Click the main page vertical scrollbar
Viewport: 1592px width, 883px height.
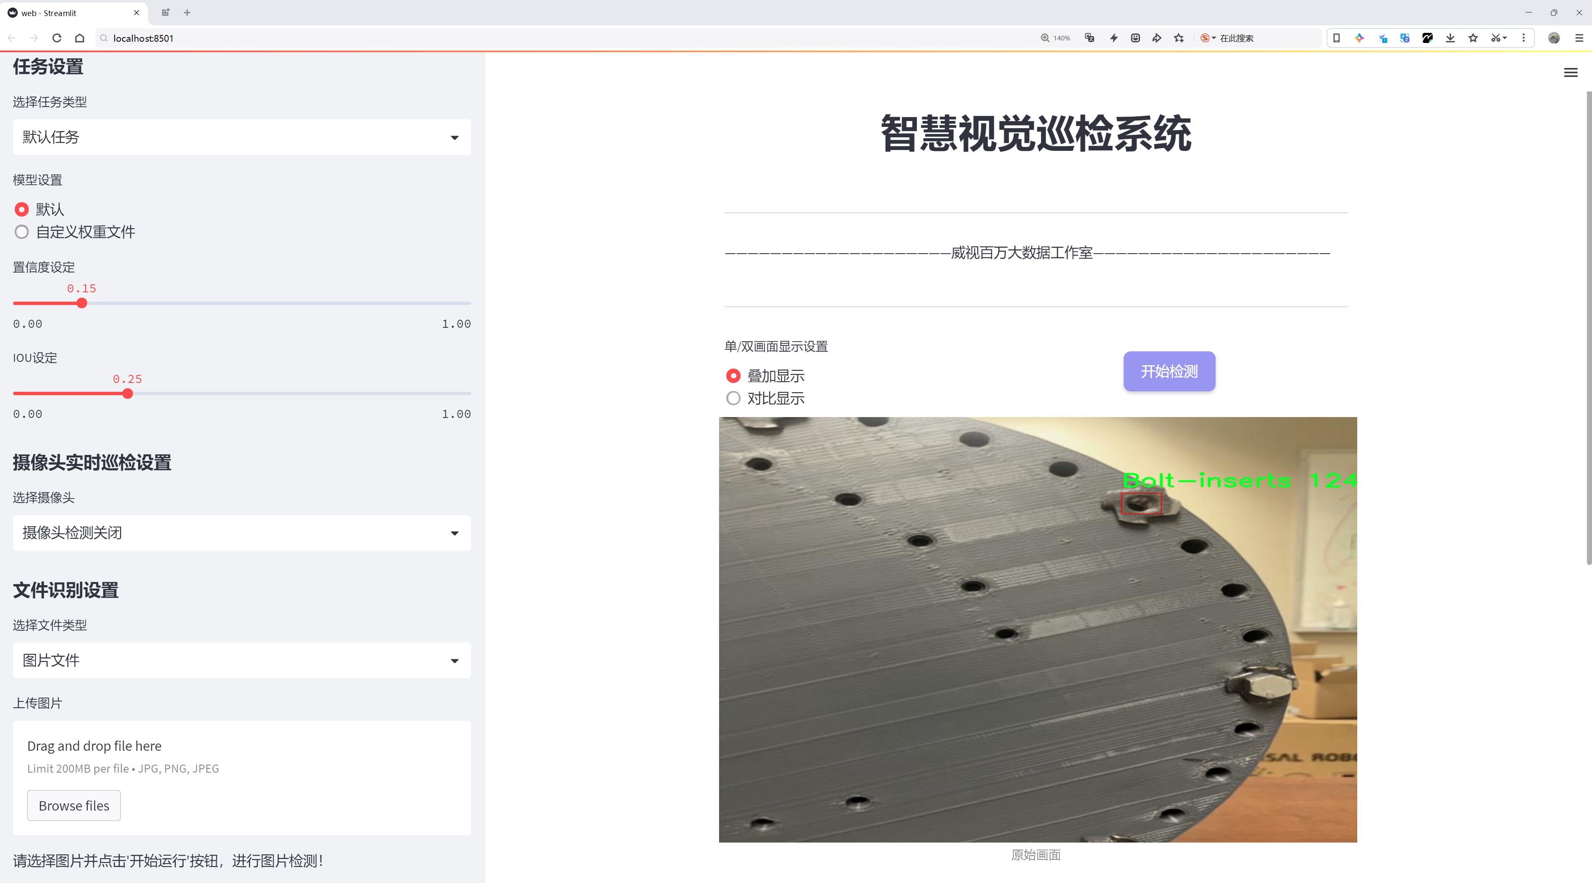(1588, 327)
